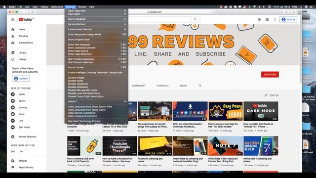This screenshot has width=316, height=178.
Task: Open the Sort By dropdown
Action: coord(272,95)
